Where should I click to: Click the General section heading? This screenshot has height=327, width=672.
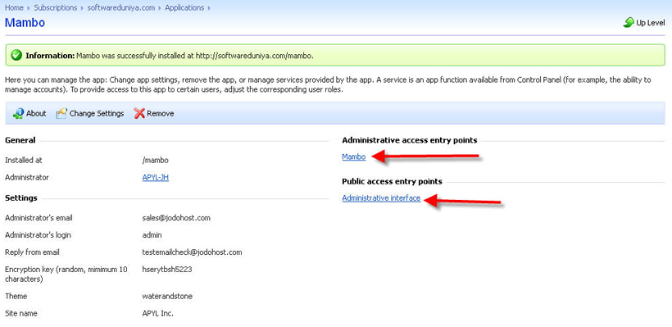click(20, 139)
